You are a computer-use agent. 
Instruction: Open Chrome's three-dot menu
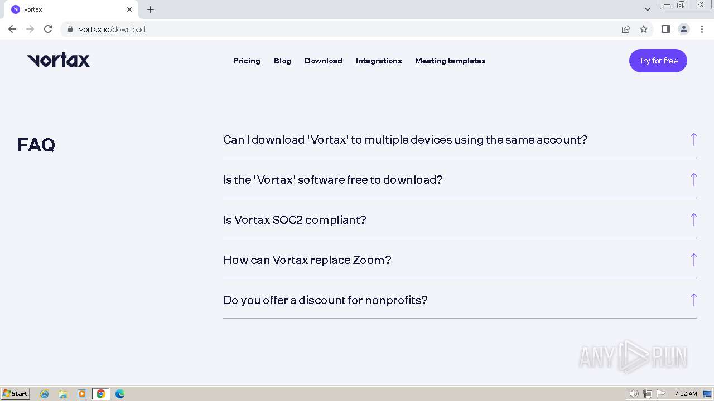tap(702, 29)
